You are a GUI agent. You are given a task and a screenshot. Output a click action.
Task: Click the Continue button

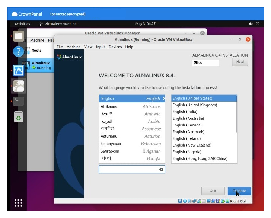[239, 191]
